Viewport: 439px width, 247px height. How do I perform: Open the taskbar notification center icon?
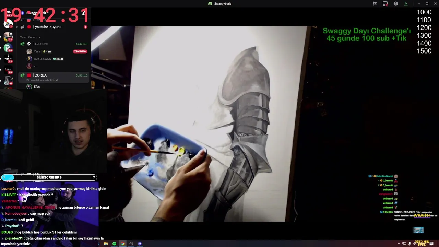431,244
